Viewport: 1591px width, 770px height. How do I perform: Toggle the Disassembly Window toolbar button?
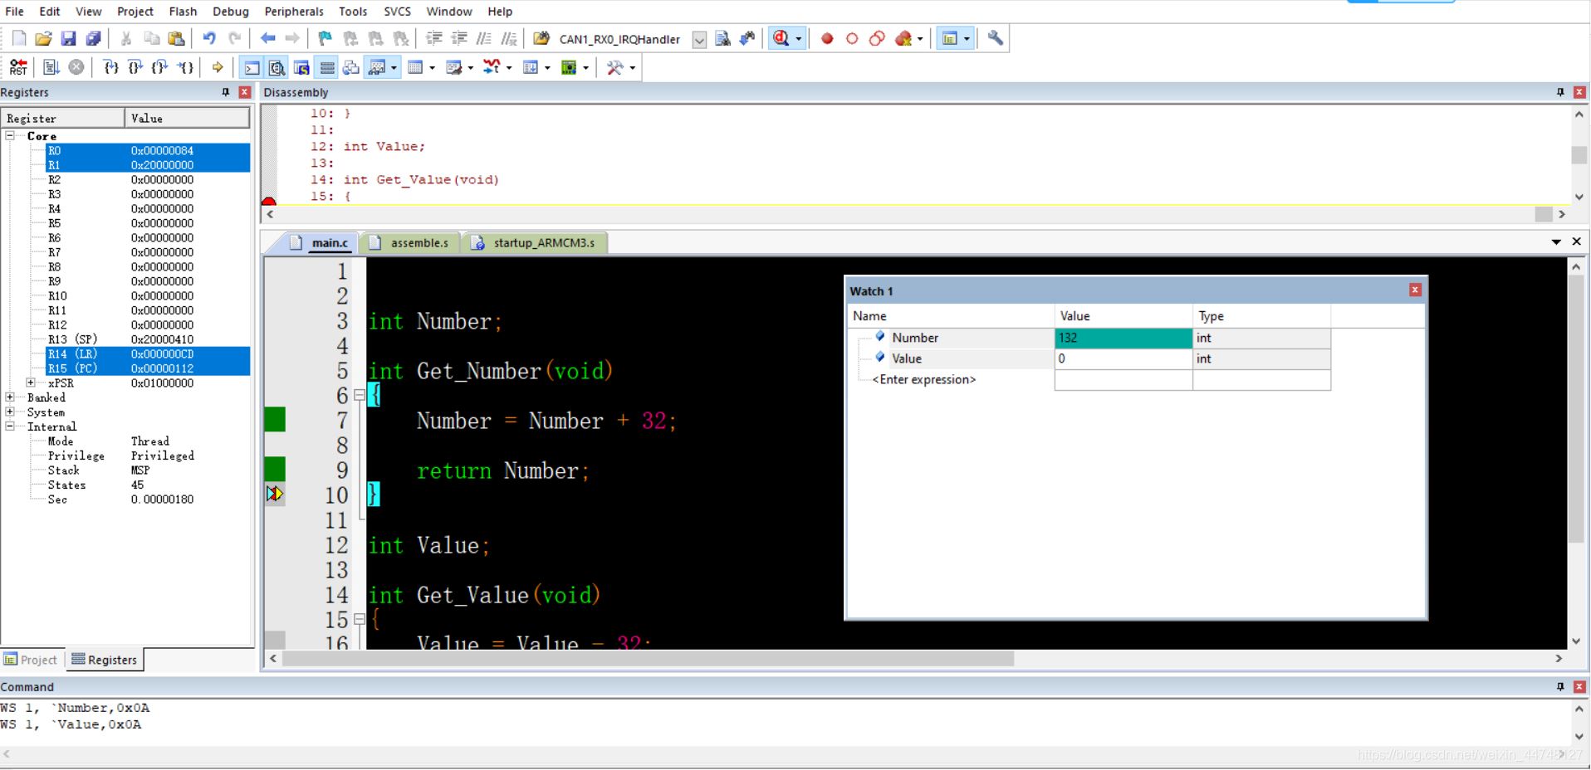[277, 67]
